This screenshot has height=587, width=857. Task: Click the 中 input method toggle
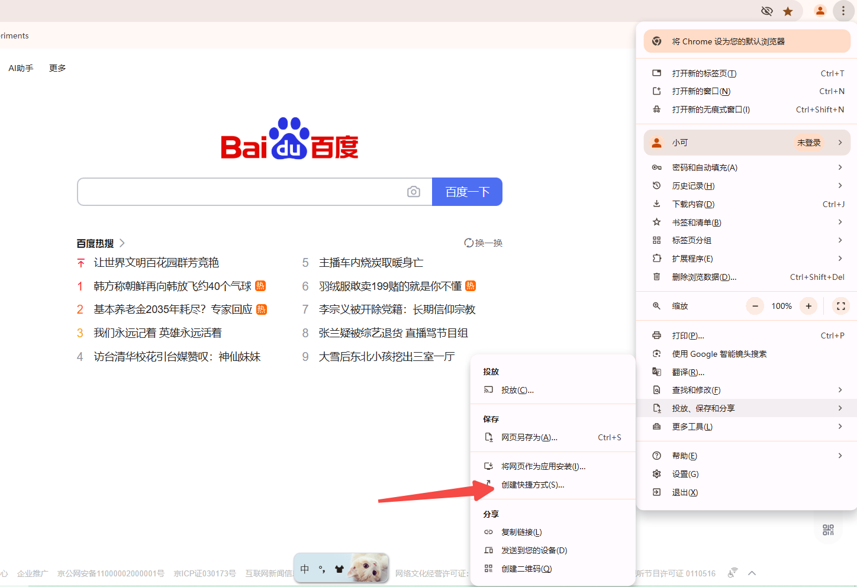305,569
